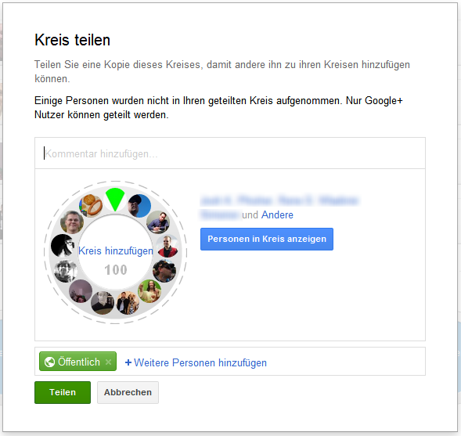Click Weitere Personen hinzufügen link
The image size is (461, 436).
coord(200,362)
